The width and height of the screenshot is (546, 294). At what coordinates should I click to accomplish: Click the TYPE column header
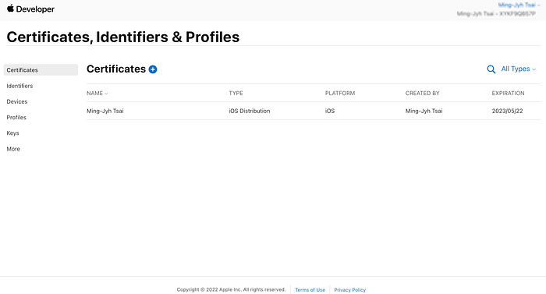point(236,93)
